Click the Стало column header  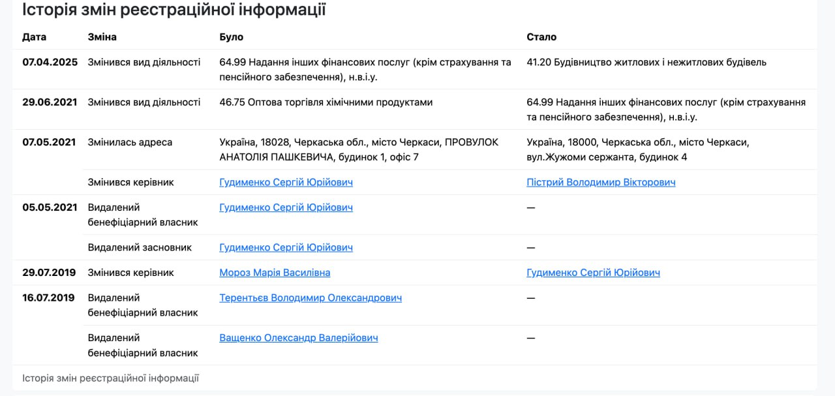click(541, 37)
